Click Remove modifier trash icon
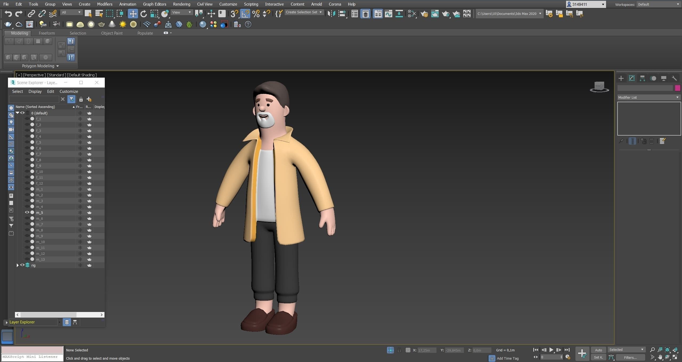This screenshot has width=682, height=362. coord(652,141)
